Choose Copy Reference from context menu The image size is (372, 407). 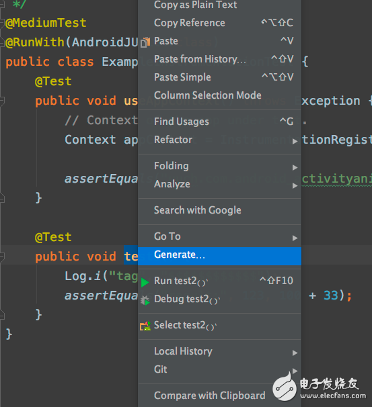[219, 23]
